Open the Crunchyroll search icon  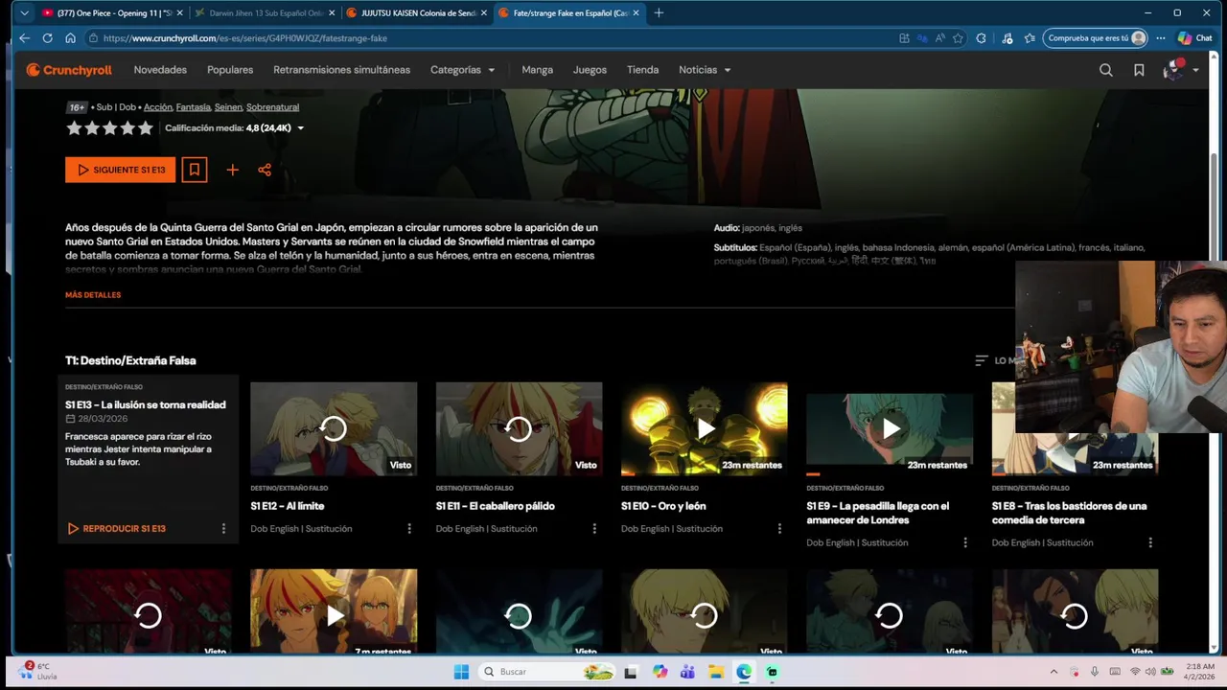pyautogui.click(x=1105, y=70)
